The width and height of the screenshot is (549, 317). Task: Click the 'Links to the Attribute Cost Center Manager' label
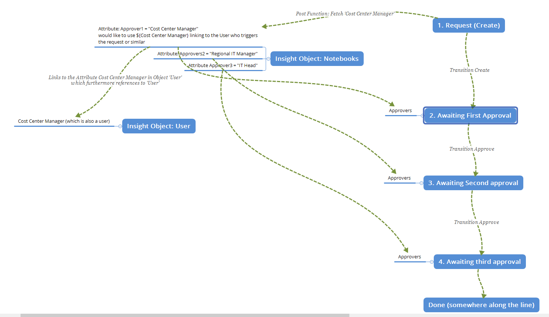point(115,80)
